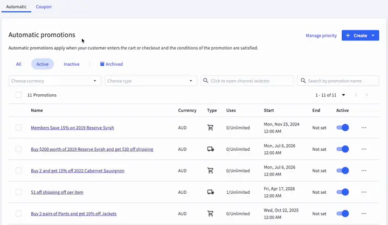Disable $1 off shipping promotion toggle

(343, 192)
